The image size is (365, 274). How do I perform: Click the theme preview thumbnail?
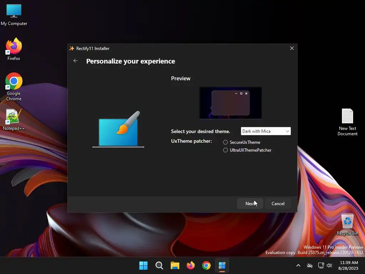(231, 103)
